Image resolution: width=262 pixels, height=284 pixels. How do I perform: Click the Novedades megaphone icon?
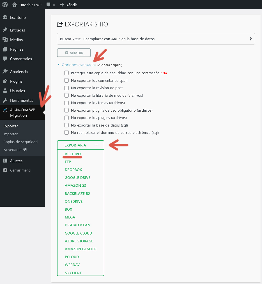25,149
